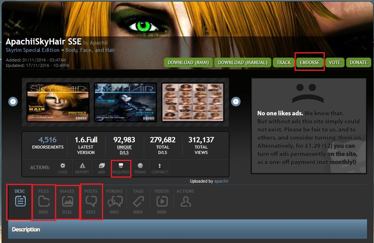Open the blue SkyHair cover thumbnail

[x=125, y=102]
